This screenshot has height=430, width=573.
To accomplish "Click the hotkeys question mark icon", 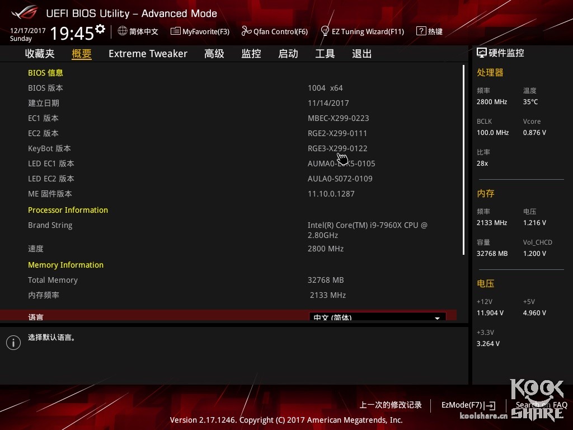I will tap(421, 31).
